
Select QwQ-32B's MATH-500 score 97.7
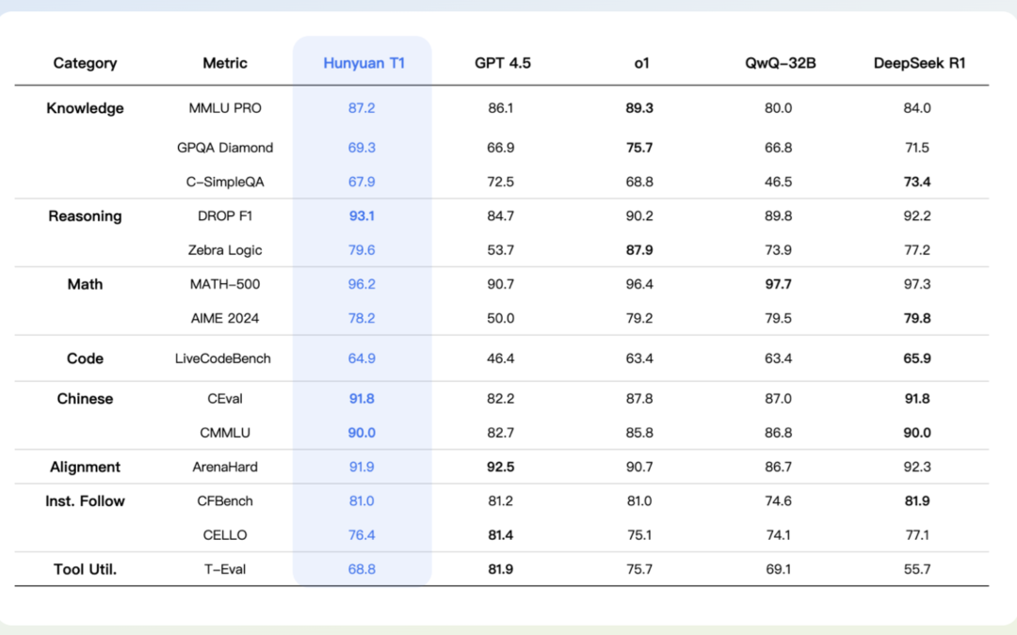[x=778, y=284]
